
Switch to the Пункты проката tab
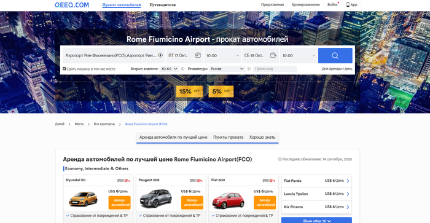coord(228,137)
